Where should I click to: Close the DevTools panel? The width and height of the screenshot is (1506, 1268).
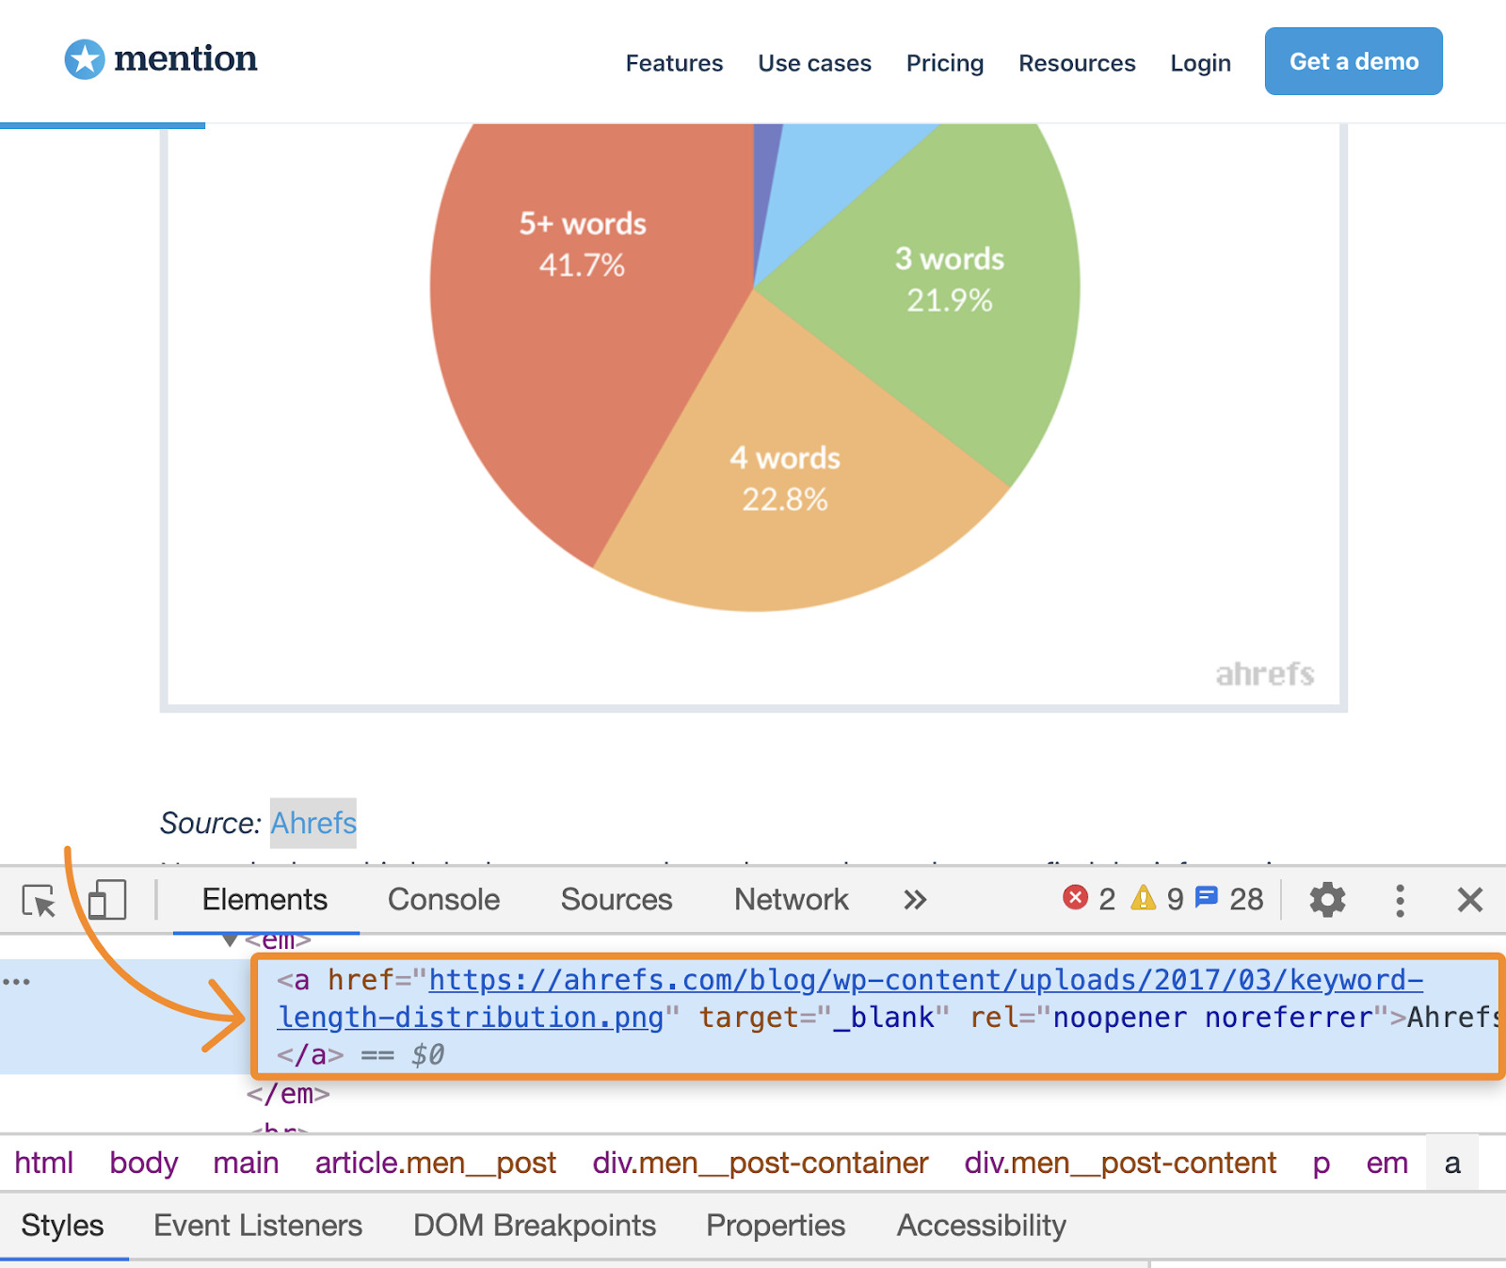point(1469,900)
